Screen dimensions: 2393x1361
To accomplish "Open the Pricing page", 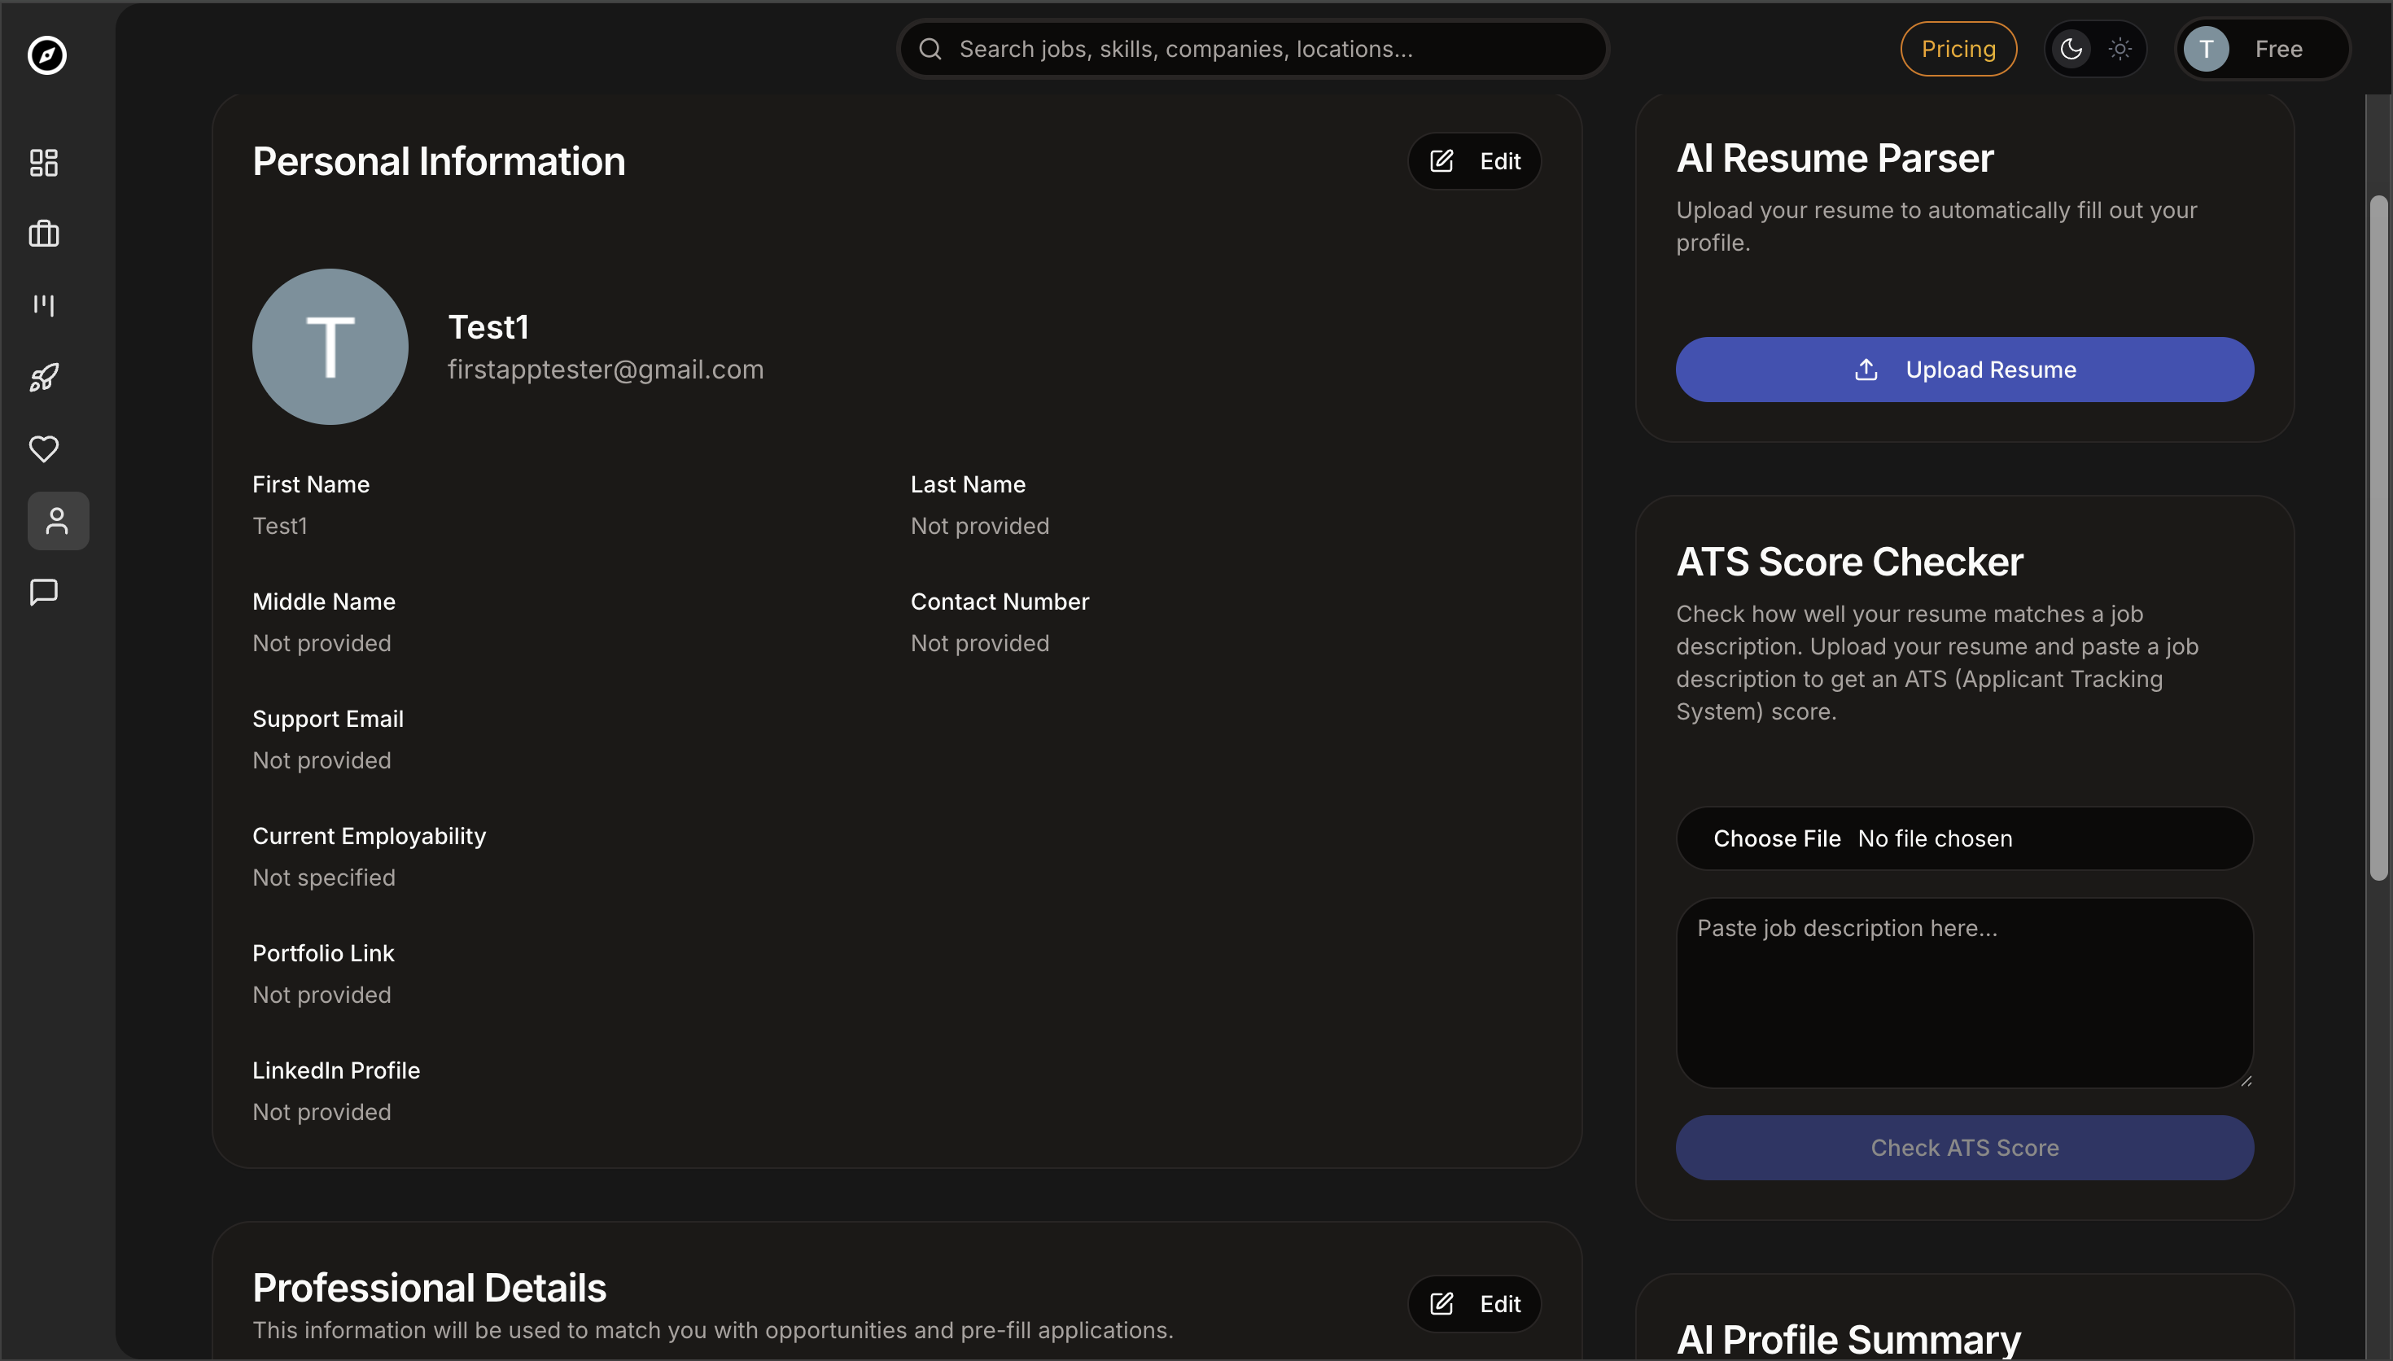I will pyautogui.click(x=1957, y=49).
